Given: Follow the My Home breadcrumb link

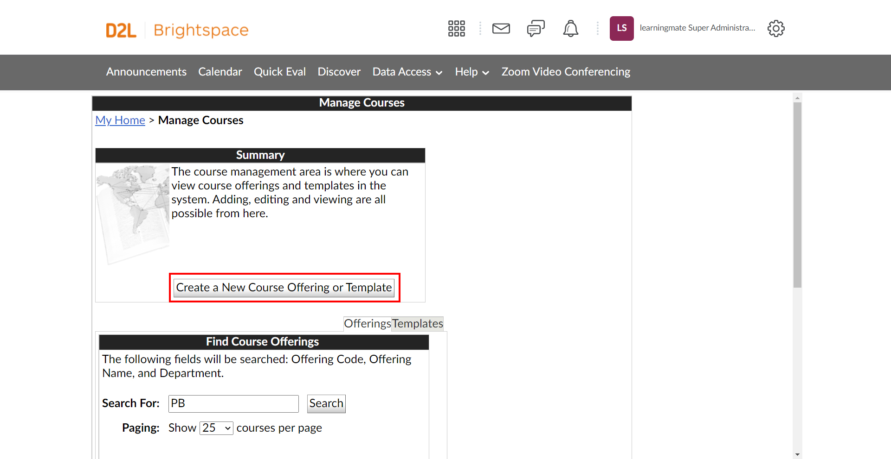Looking at the screenshot, I should click(x=120, y=120).
